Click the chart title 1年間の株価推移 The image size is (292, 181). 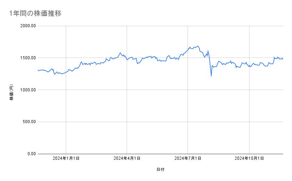pos(36,14)
